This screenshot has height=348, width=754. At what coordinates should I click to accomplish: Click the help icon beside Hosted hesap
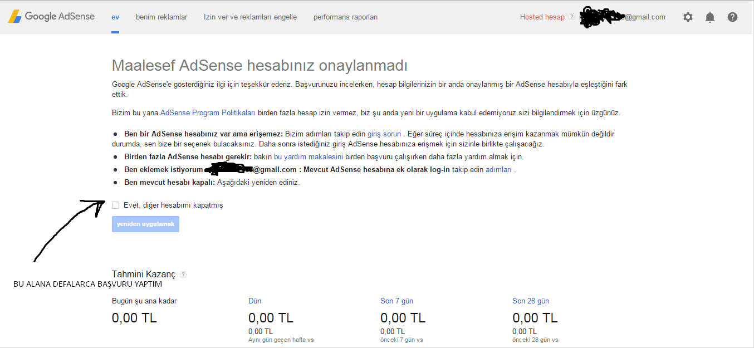572,17
